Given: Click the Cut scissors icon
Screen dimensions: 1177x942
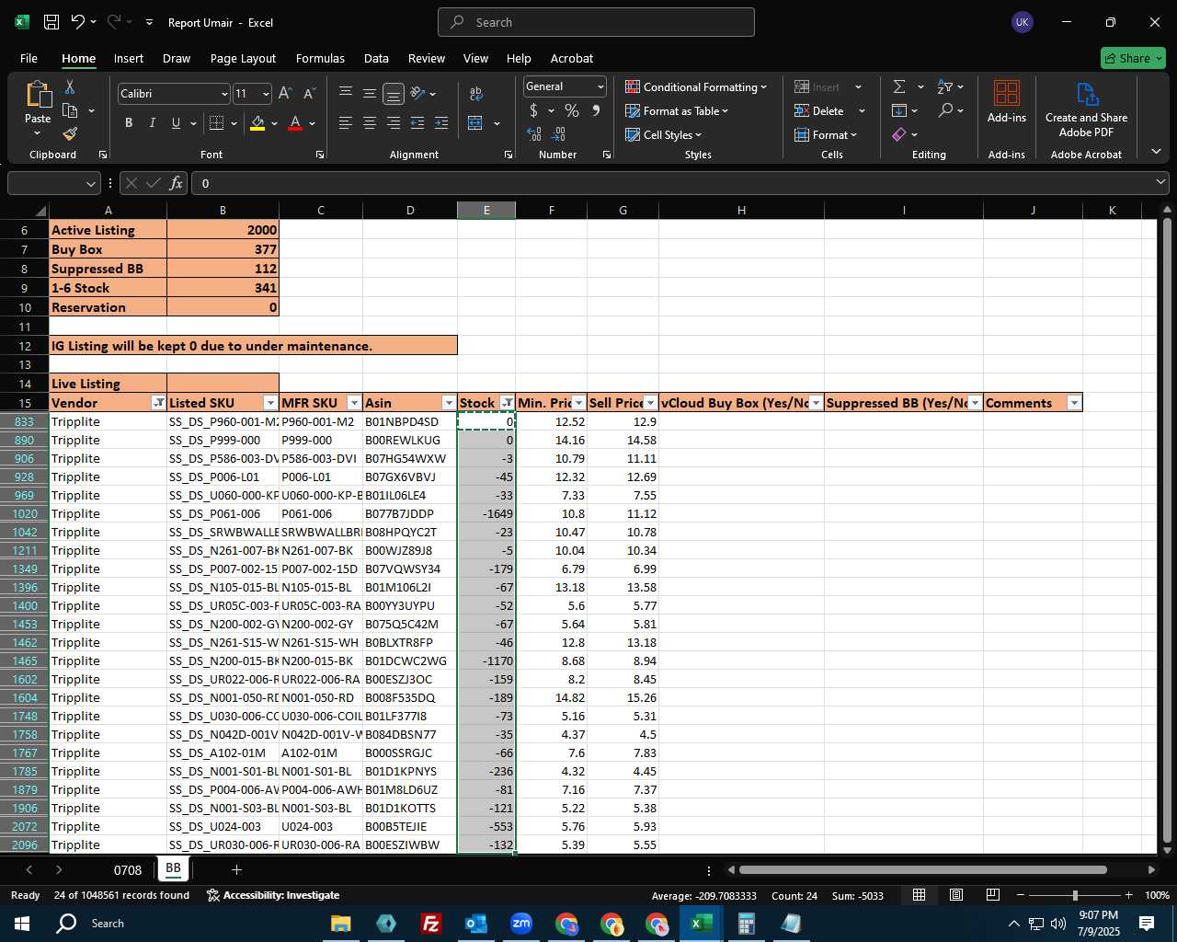Looking at the screenshot, I should 69,86.
